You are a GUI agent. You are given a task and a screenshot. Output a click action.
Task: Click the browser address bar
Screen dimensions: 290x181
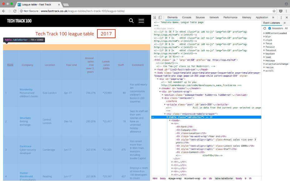pos(78,10)
